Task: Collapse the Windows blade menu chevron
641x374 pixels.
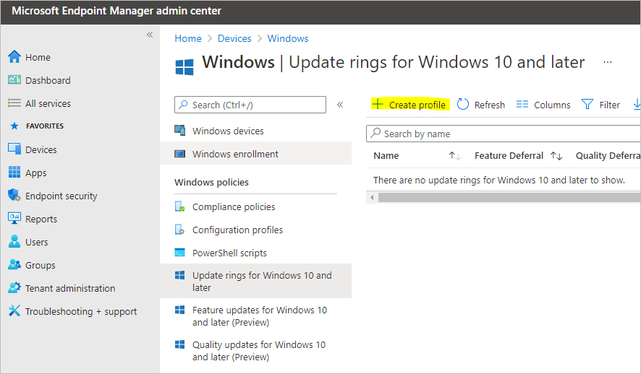Action: click(340, 105)
